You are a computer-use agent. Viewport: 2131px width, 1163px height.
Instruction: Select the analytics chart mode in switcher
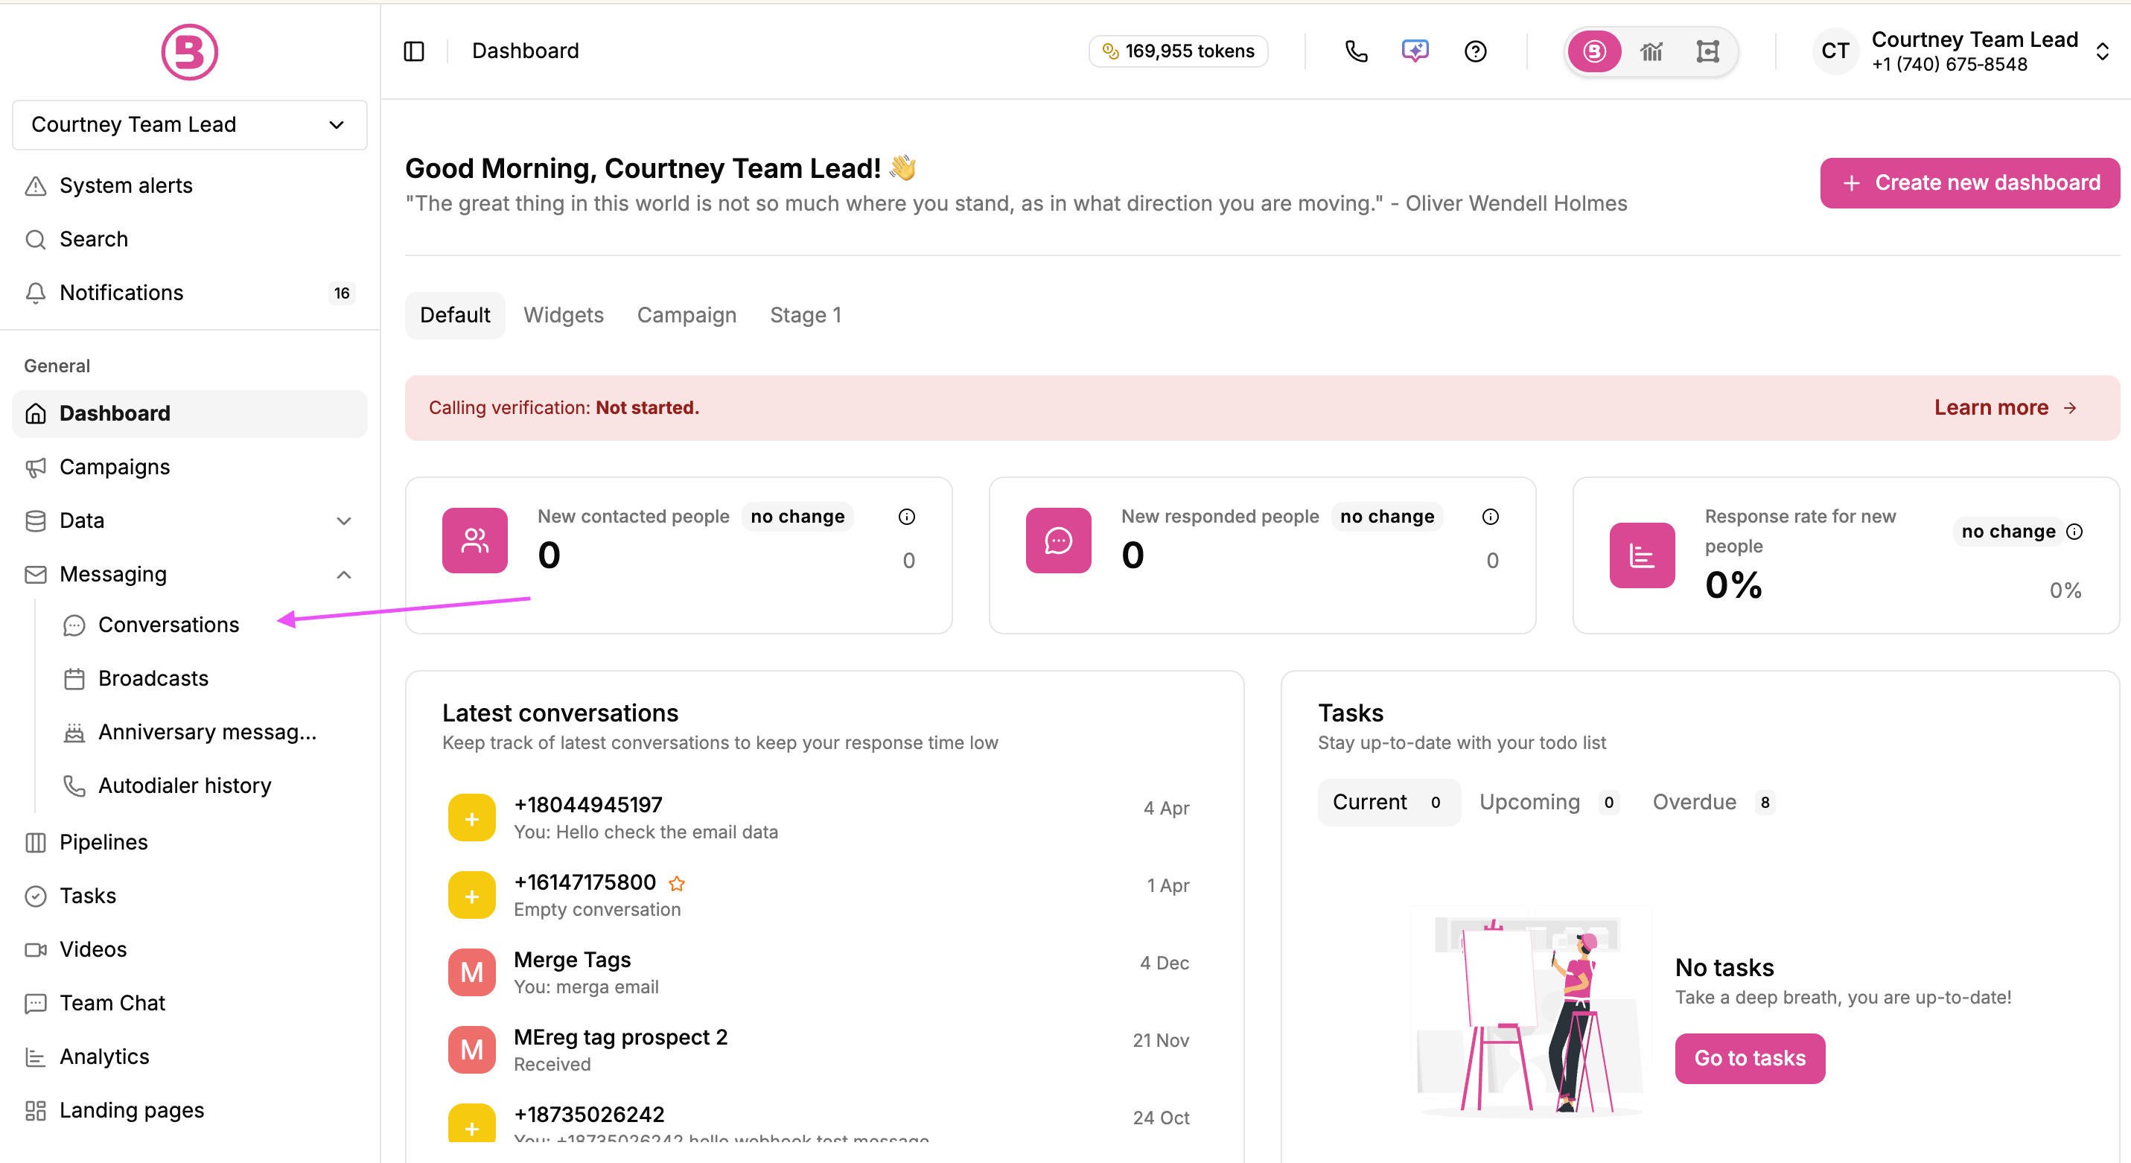1652,51
